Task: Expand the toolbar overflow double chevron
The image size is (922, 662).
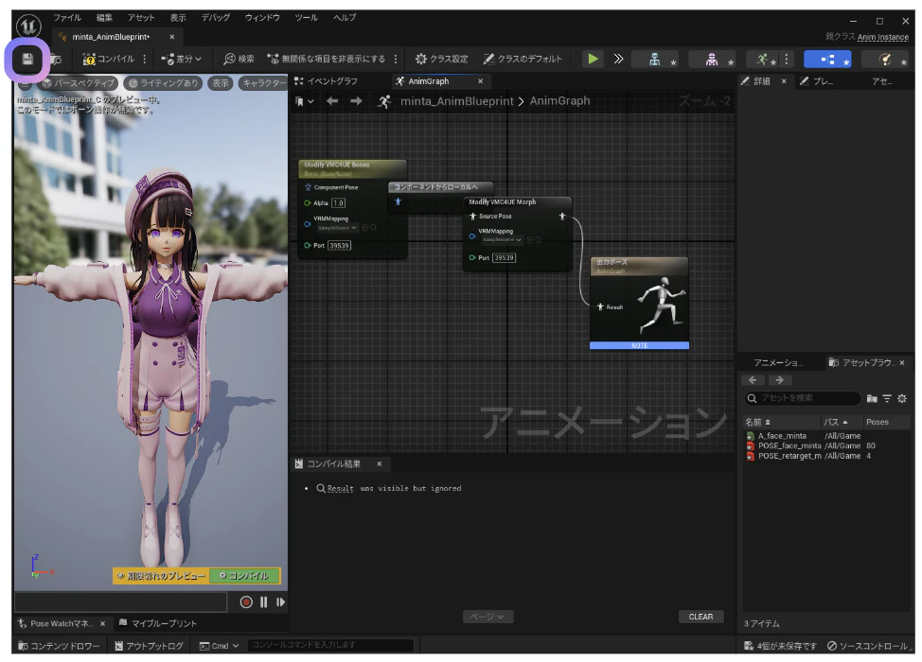Action: pyautogui.click(x=618, y=59)
